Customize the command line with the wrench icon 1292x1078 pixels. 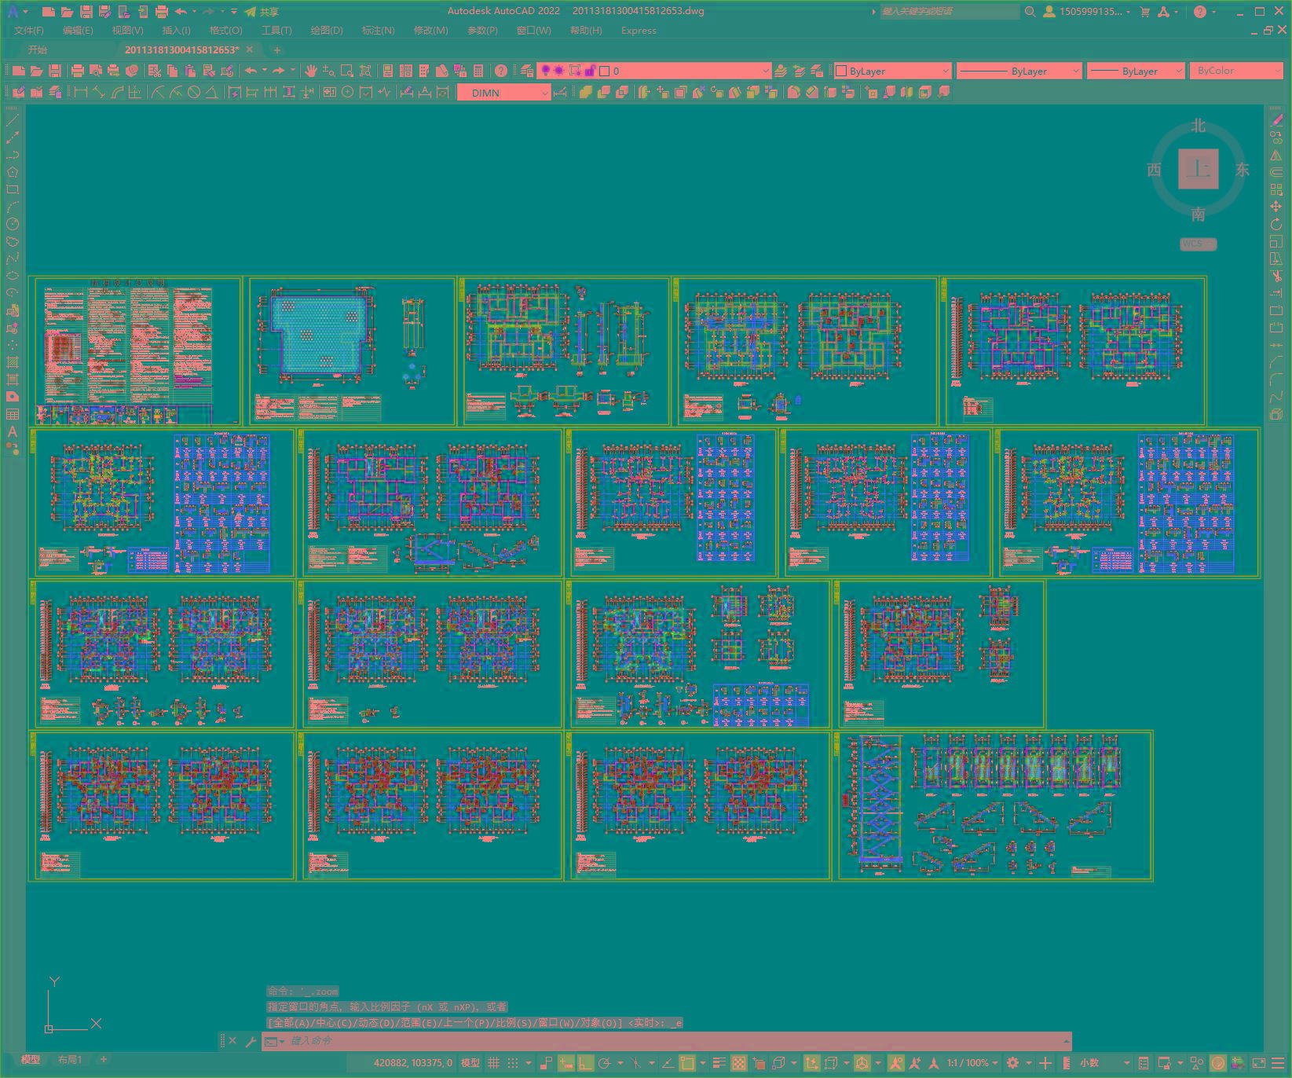[x=251, y=1041]
